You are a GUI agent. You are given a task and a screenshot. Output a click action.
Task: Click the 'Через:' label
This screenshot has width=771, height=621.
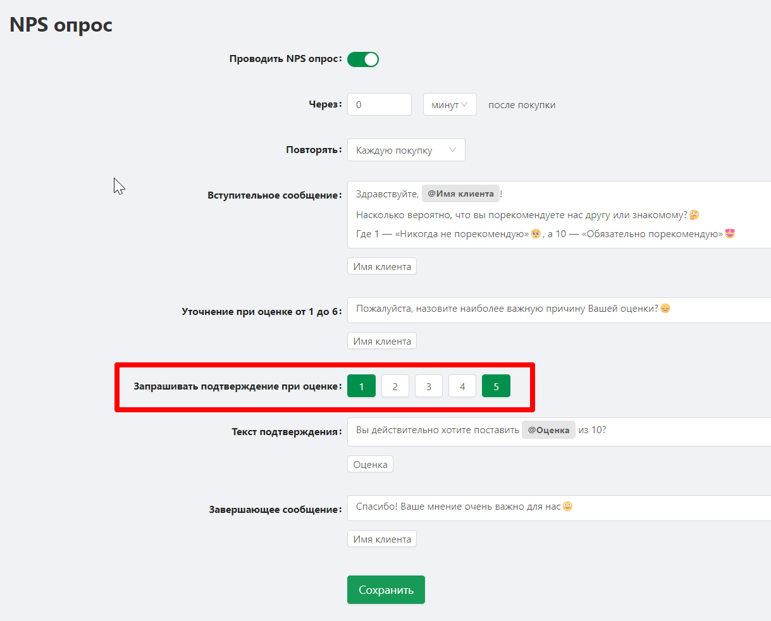325,104
